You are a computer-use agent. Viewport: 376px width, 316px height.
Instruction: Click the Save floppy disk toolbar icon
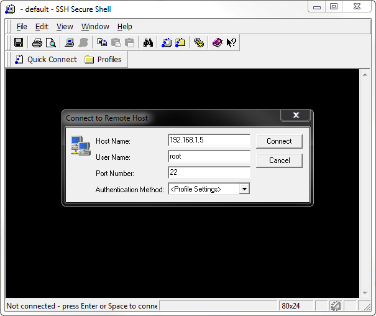tap(19, 43)
